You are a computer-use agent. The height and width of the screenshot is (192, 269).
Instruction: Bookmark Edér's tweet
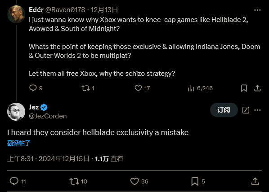point(244,88)
